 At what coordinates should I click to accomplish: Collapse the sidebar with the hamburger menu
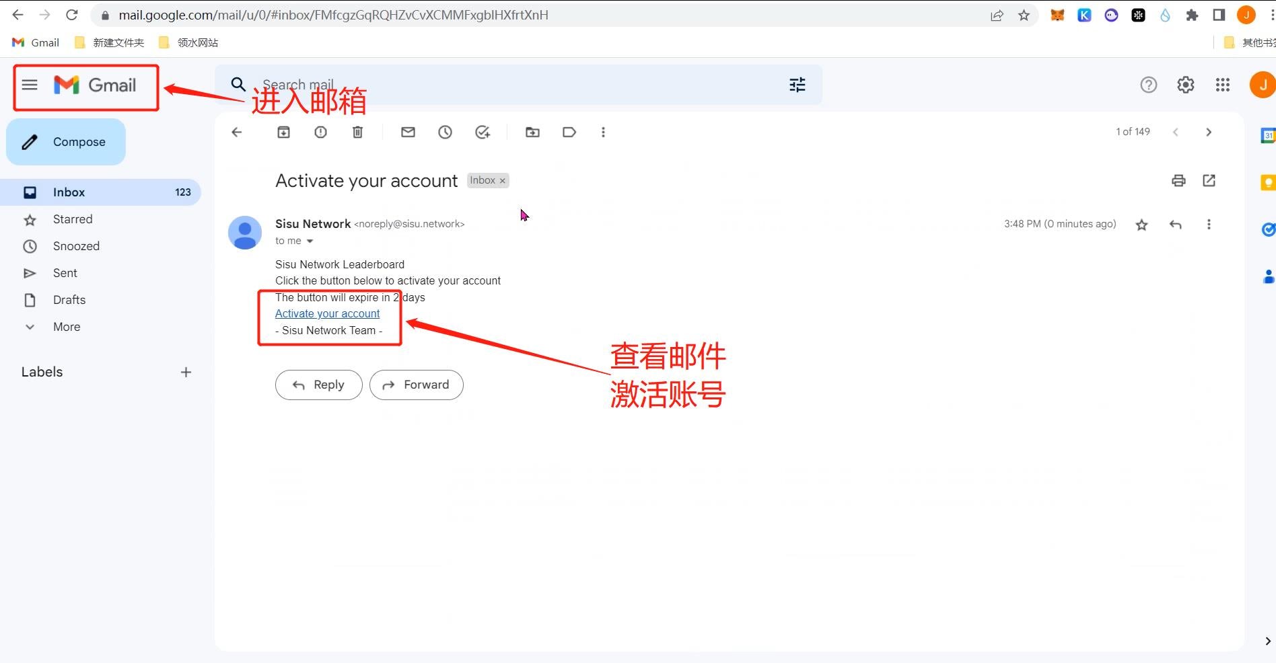29,85
